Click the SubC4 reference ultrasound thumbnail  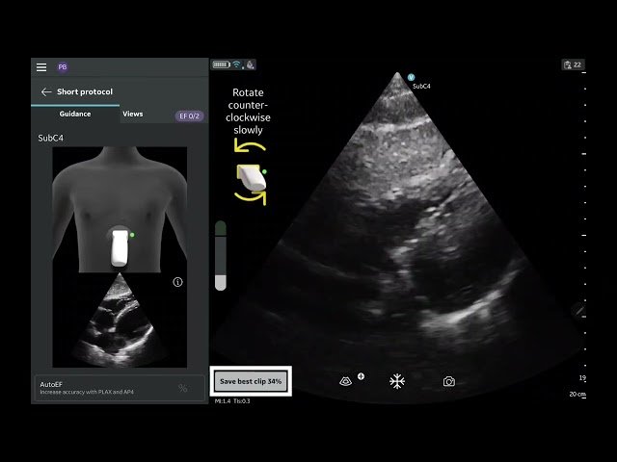(x=120, y=320)
